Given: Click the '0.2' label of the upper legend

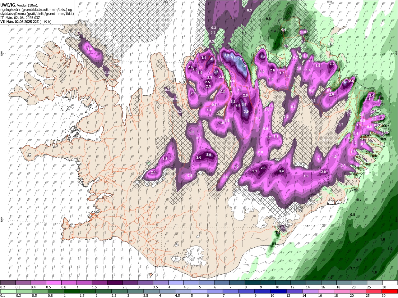Looking at the screenshot, I should pyautogui.click(x=2, y=287).
